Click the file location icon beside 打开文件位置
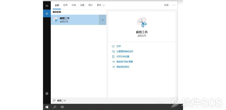The height and width of the screenshot is (110, 226). (113, 57)
